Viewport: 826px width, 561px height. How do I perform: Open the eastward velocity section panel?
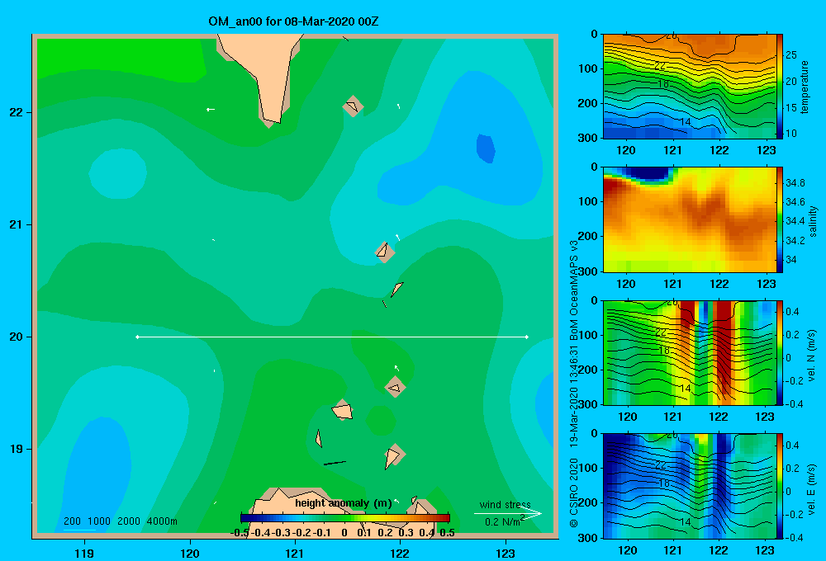[690, 486]
